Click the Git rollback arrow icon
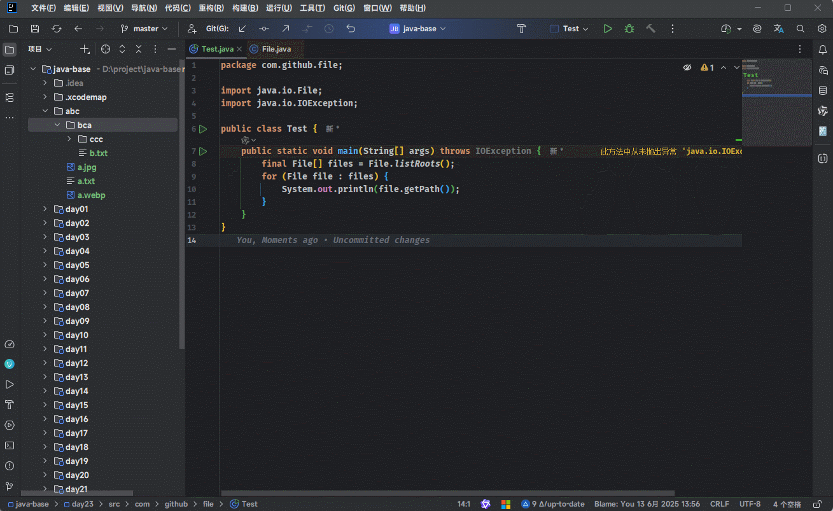 [351, 29]
